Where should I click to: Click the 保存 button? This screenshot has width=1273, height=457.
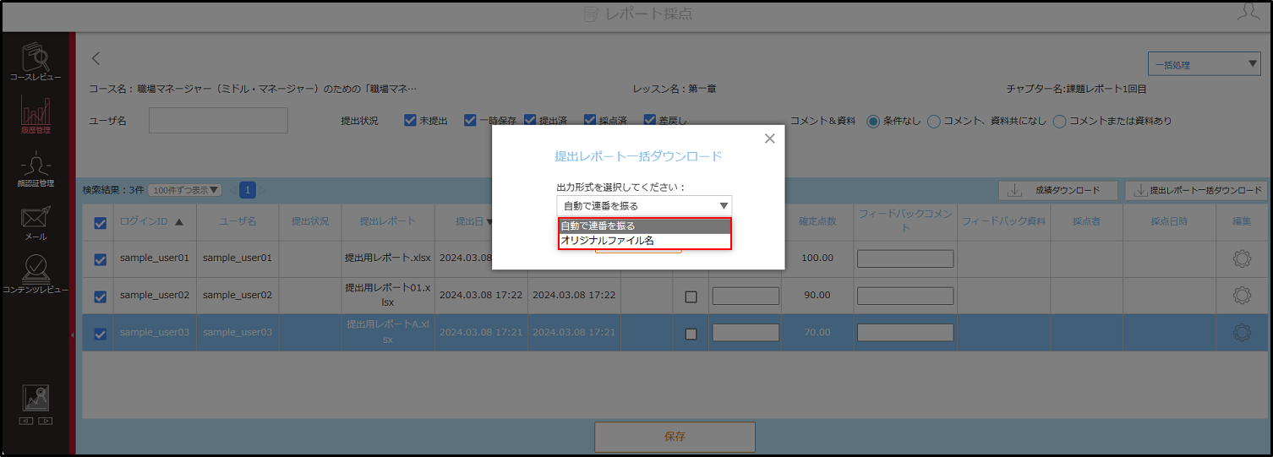pyautogui.click(x=675, y=437)
